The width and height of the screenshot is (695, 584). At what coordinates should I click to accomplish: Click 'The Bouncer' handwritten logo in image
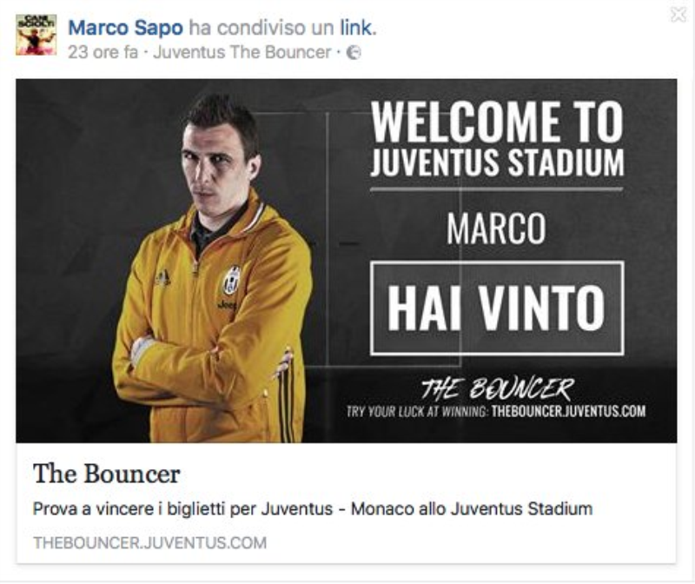[x=497, y=388]
